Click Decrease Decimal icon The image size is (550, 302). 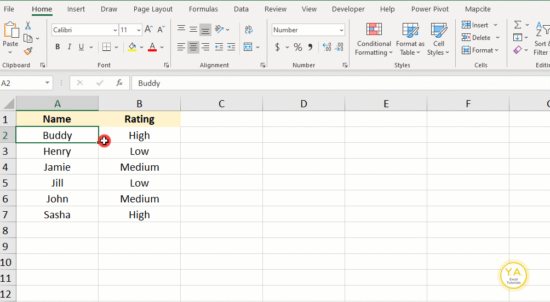pyautogui.click(x=339, y=47)
